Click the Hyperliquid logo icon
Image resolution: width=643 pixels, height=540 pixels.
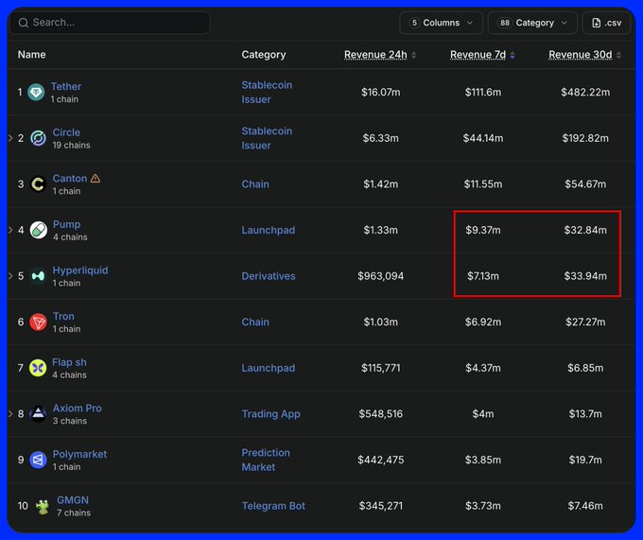click(38, 276)
